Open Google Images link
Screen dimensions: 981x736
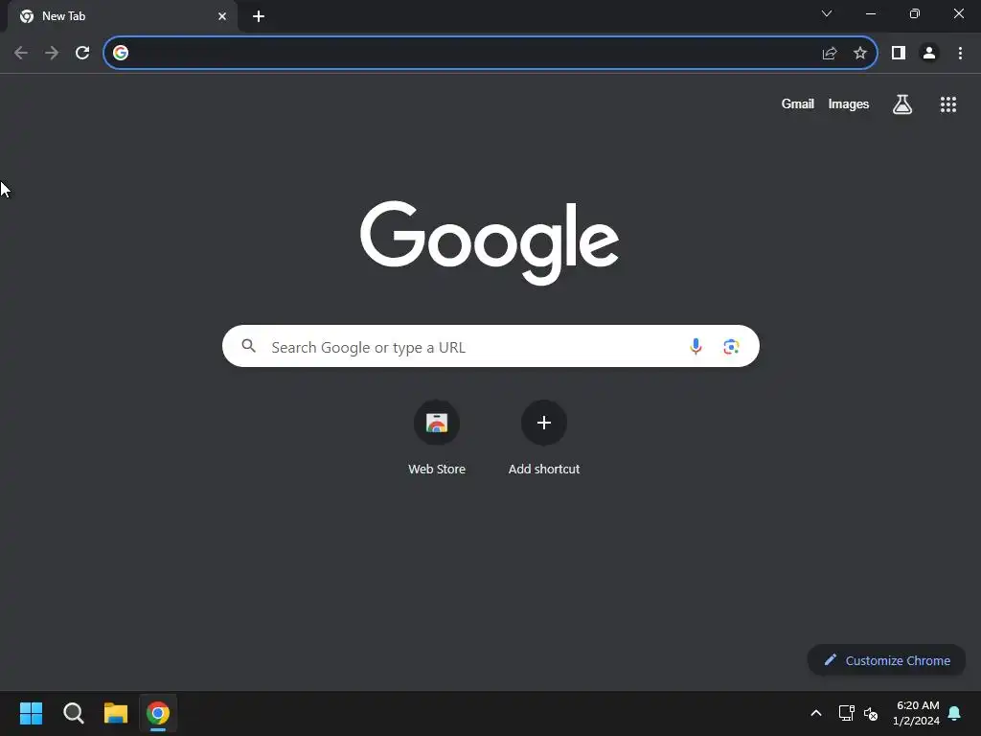[849, 103]
